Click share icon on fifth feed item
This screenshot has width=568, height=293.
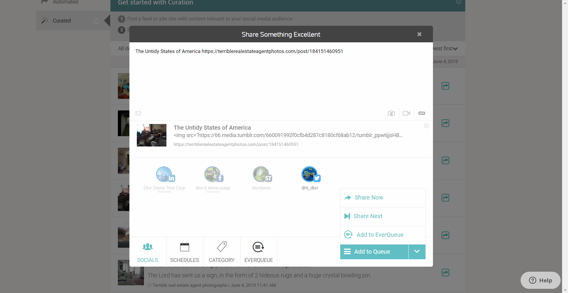coord(445,235)
